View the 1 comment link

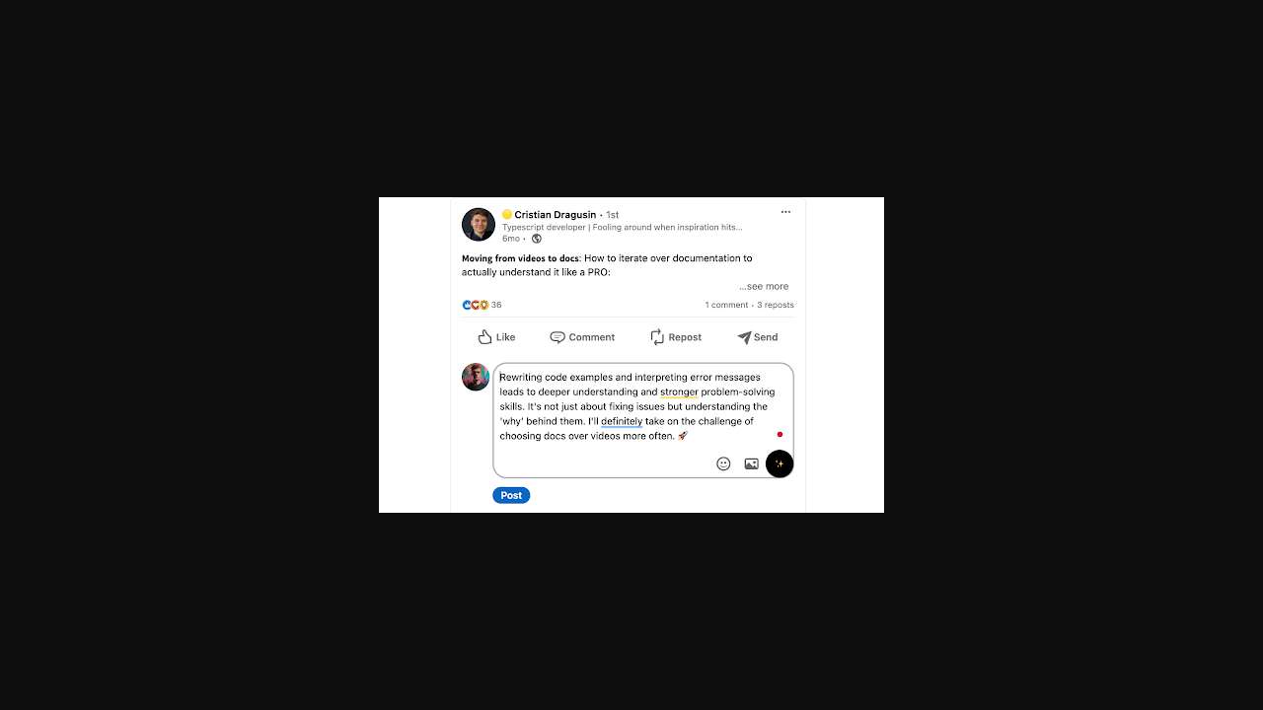(x=726, y=305)
